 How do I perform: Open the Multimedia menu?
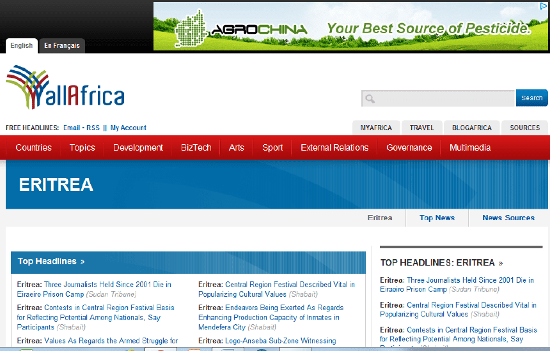[470, 147]
